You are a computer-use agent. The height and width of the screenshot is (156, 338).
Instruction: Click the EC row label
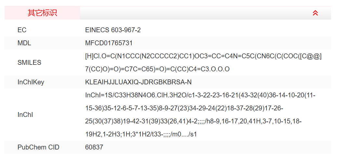pos(22,30)
